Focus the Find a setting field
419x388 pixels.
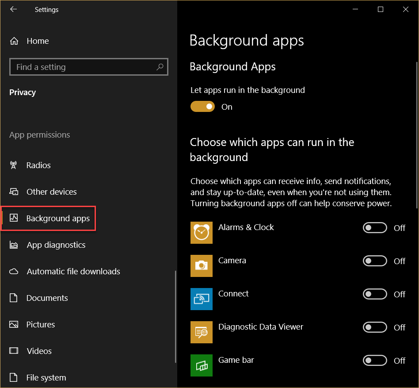(x=89, y=66)
